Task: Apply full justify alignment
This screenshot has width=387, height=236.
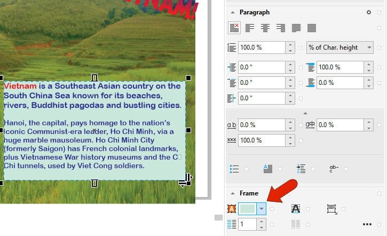Action: 296,28
